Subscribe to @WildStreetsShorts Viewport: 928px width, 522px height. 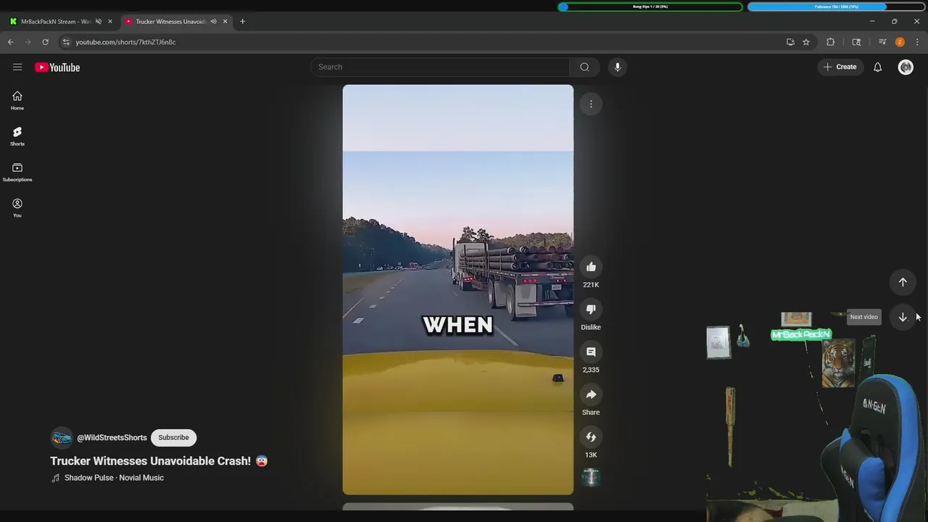pos(173,437)
